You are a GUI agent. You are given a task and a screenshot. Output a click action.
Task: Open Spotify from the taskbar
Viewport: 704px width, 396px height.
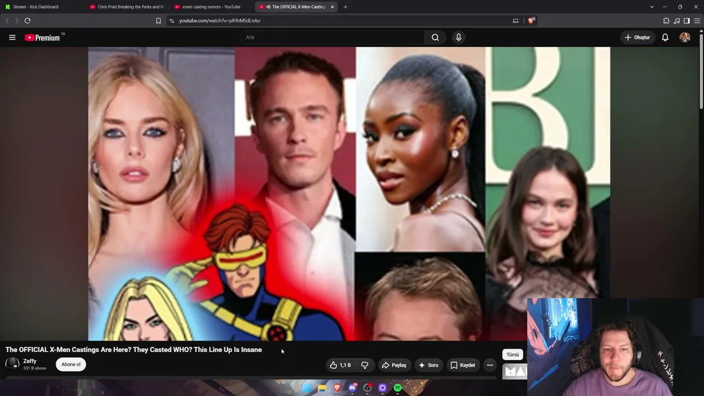[398, 388]
